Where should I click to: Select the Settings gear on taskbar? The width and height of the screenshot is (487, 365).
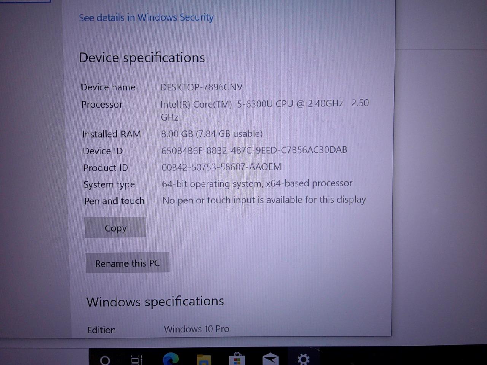click(x=303, y=359)
